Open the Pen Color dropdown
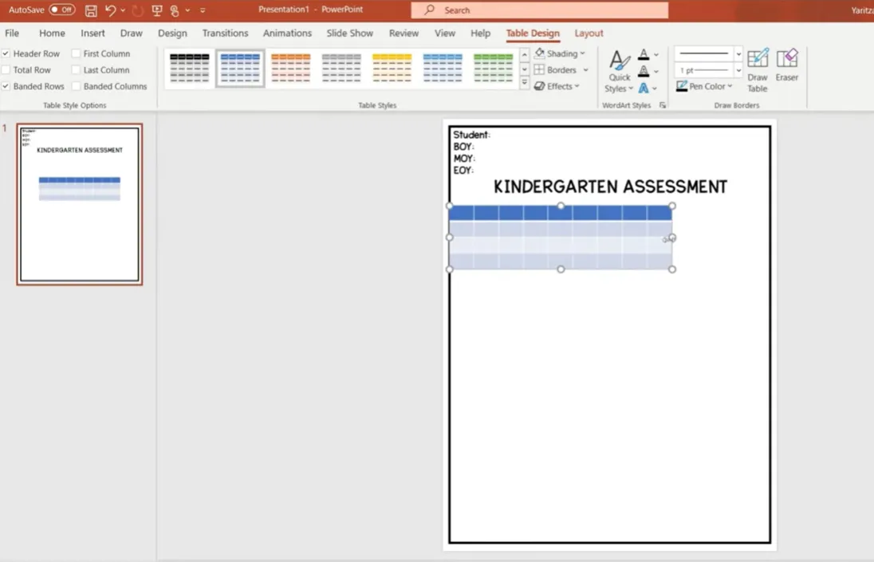The height and width of the screenshot is (562, 874). pyautogui.click(x=704, y=86)
